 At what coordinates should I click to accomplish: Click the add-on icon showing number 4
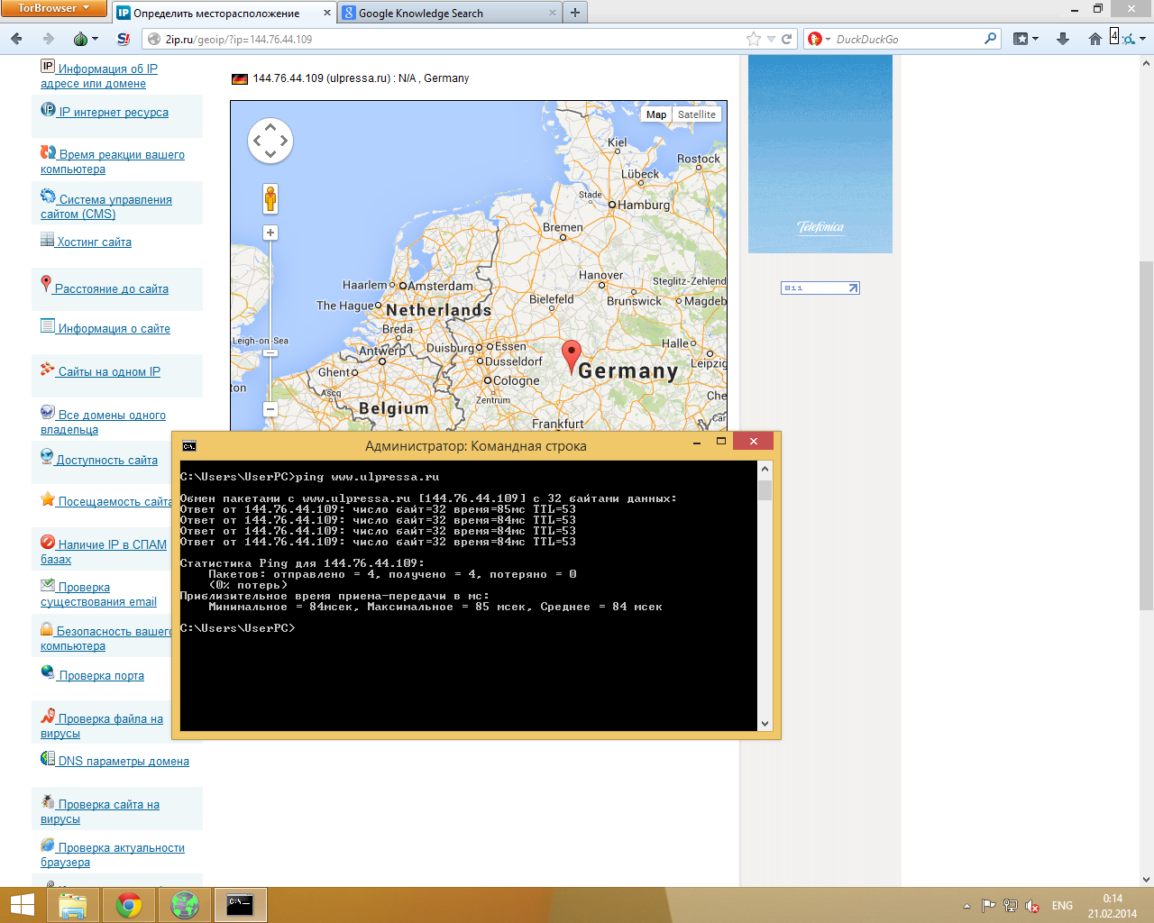click(1114, 36)
